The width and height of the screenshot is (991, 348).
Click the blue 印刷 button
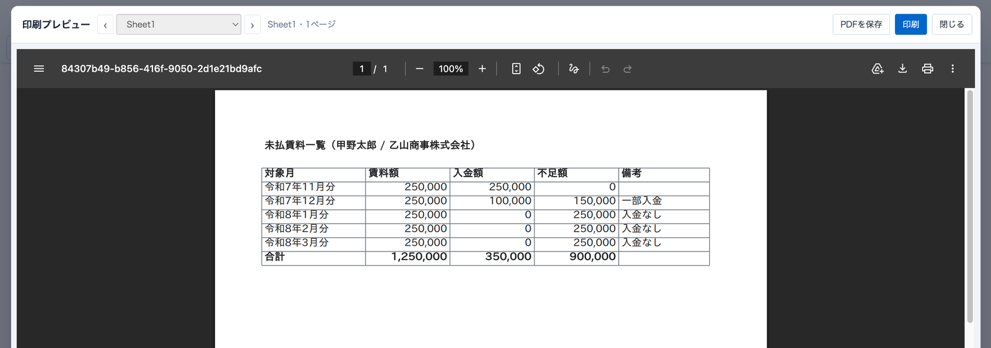[x=910, y=24]
